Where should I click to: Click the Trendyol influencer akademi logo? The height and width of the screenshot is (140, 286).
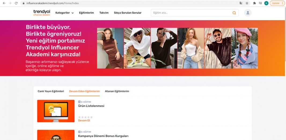(x=42, y=13)
